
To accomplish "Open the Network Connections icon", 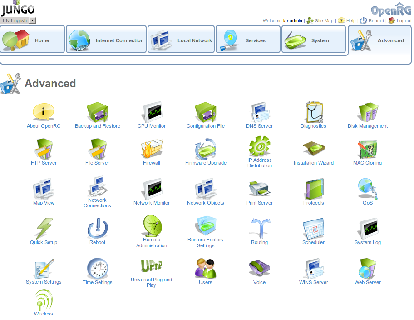I will 98,186.
